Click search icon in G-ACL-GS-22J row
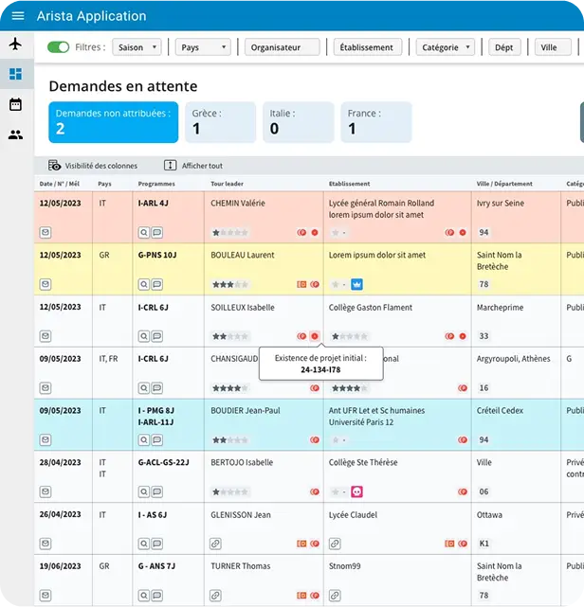Screen dimensions: 584x607 point(144,491)
